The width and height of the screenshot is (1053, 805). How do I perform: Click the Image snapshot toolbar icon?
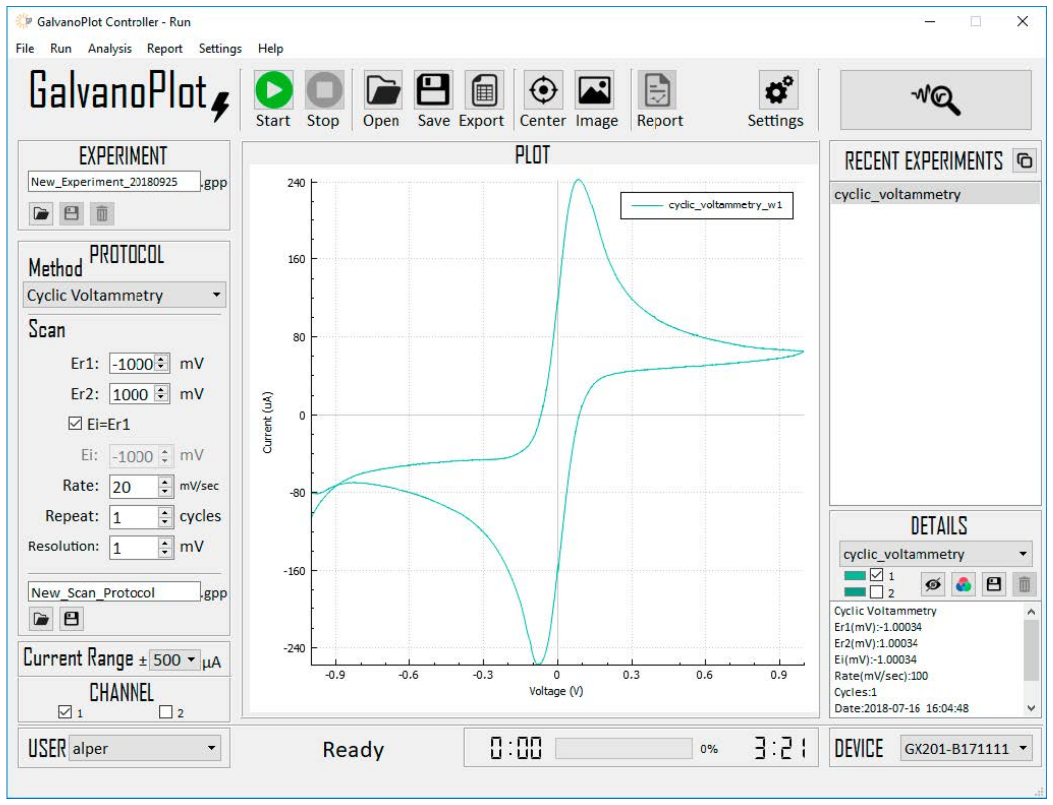coord(594,90)
